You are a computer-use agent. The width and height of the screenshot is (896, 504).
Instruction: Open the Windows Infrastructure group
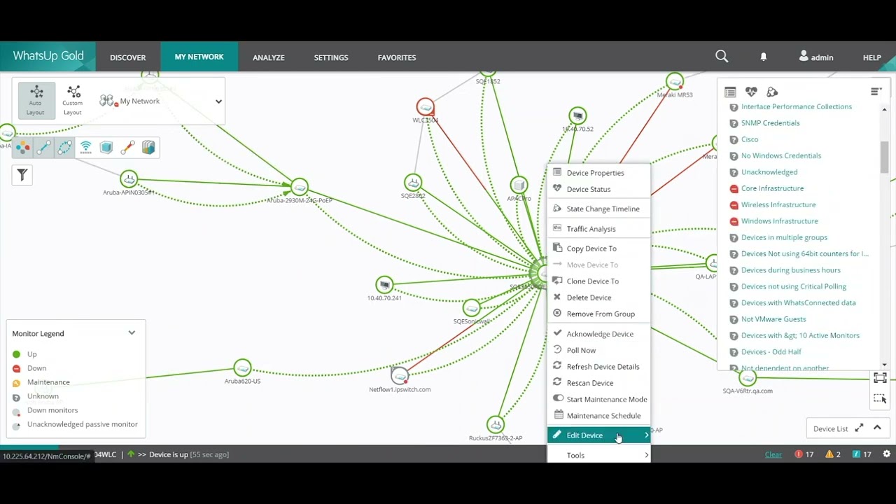(x=779, y=221)
